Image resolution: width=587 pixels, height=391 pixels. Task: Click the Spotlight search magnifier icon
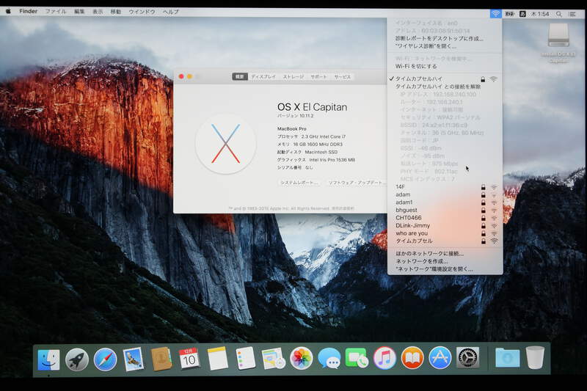(x=558, y=13)
